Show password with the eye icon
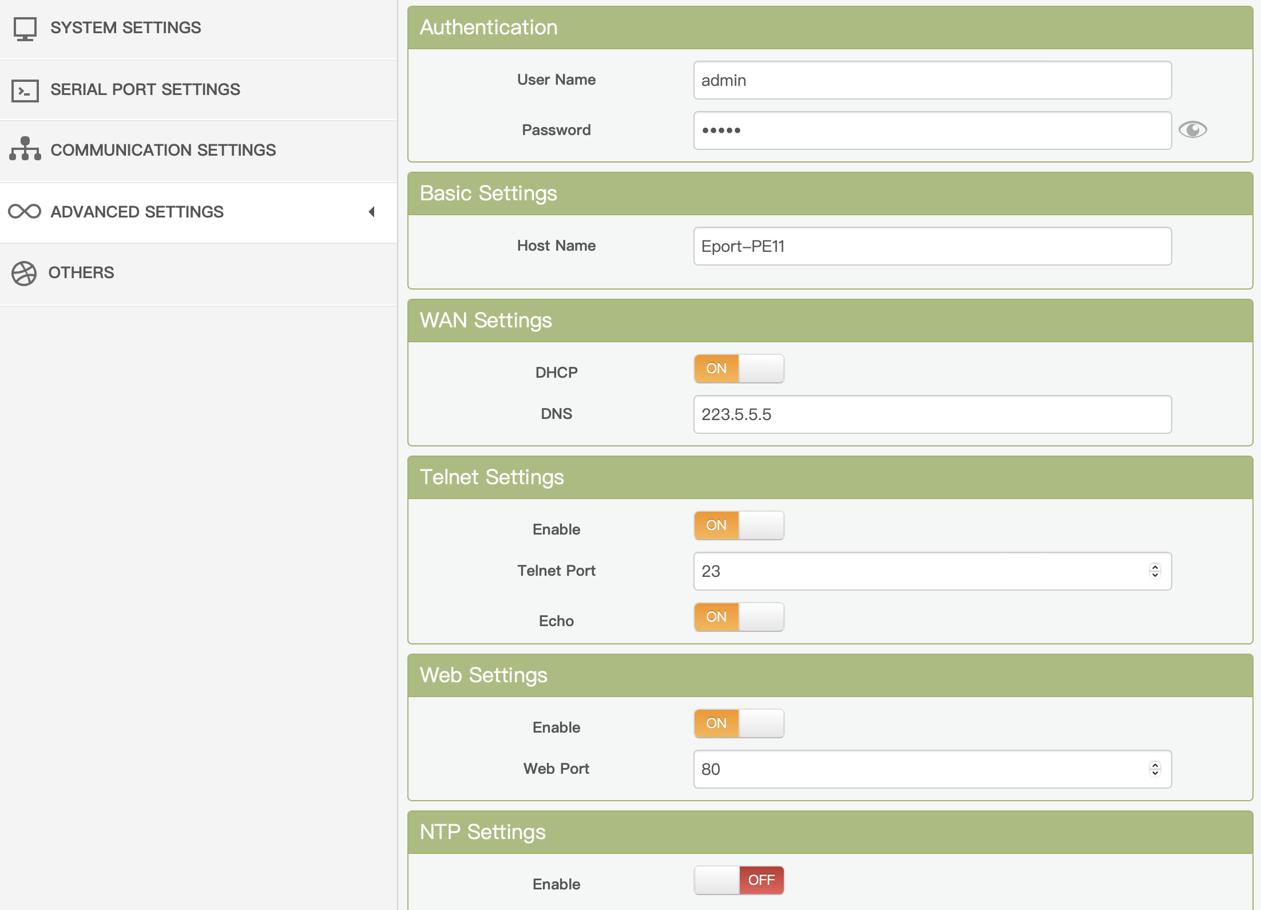The height and width of the screenshot is (910, 1261). coord(1192,130)
